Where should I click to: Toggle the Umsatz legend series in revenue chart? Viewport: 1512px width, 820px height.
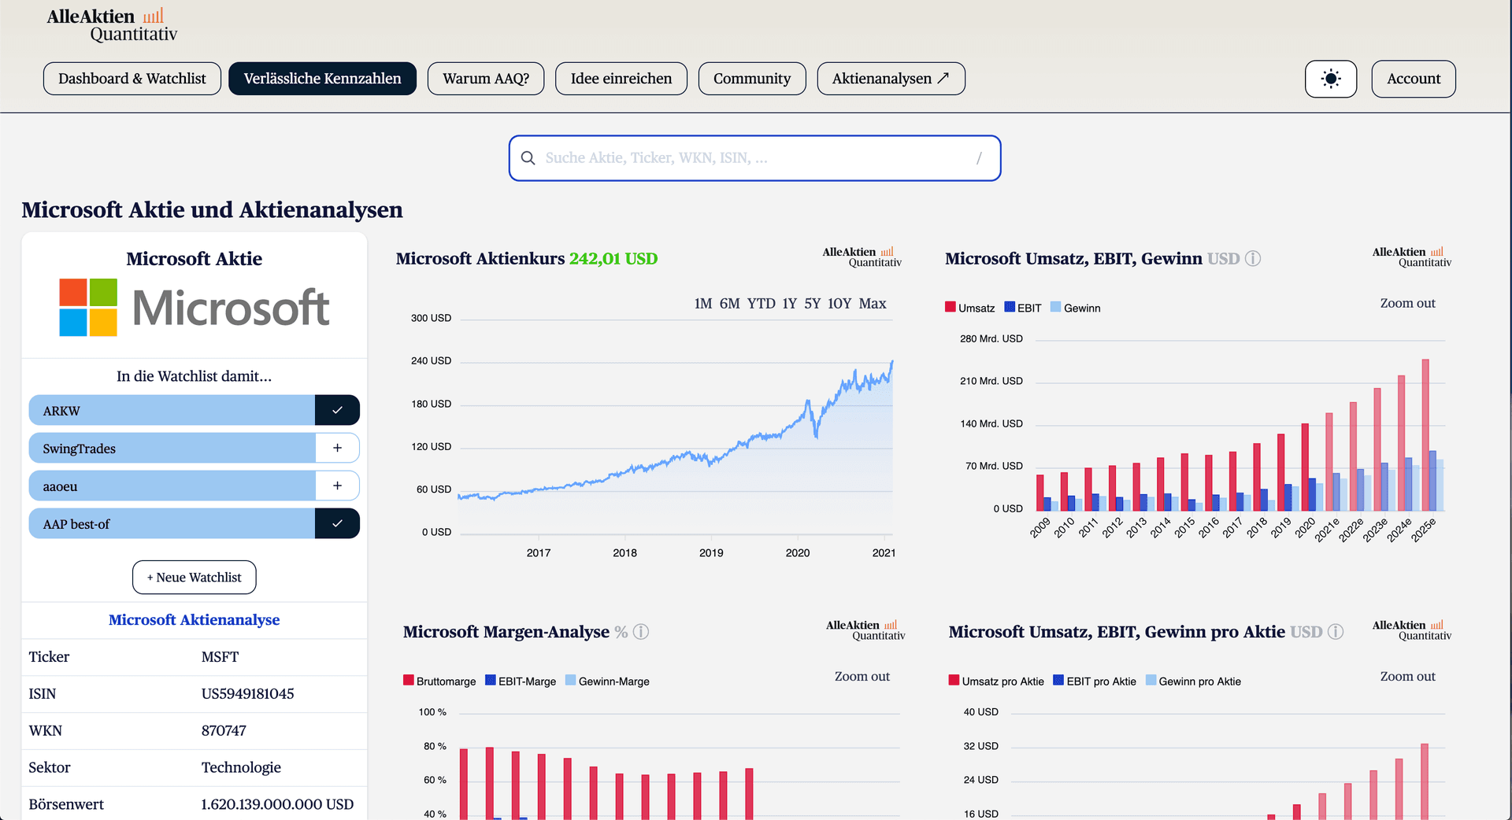point(970,308)
